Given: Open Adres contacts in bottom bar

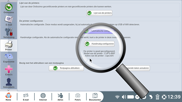Looking at the screenshot, I should (60, 97).
